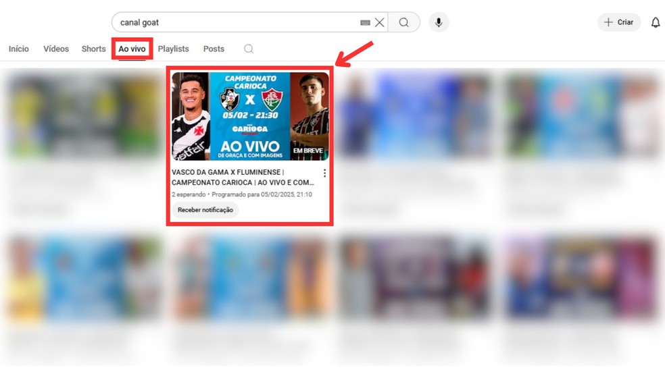Click the Criar button
Viewport: 665px width, 374px height.
tap(619, 22)
